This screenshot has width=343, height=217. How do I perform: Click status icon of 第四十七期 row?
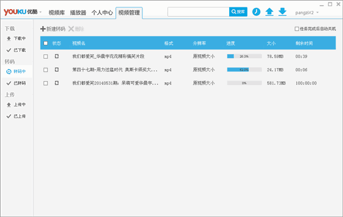tap(57, 70)
